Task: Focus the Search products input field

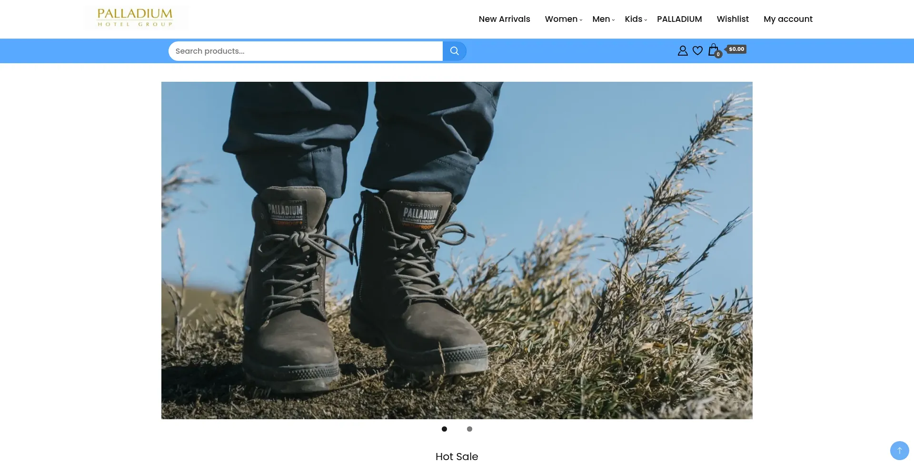Action: (305, 51)
